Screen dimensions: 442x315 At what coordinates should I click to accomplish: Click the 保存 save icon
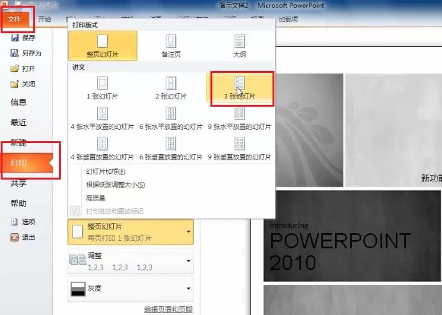pos(15,38)
